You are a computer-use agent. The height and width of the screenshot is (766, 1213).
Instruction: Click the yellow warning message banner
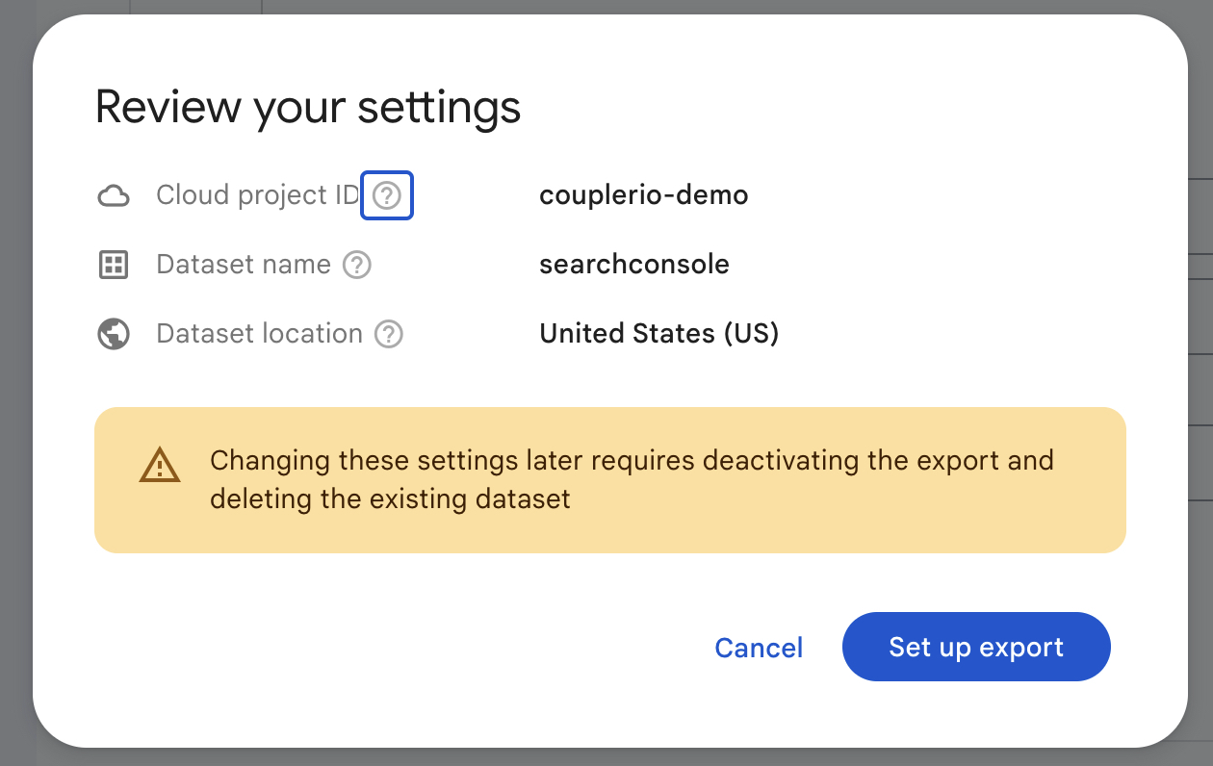pyautogui.click(x=608, y=479)
